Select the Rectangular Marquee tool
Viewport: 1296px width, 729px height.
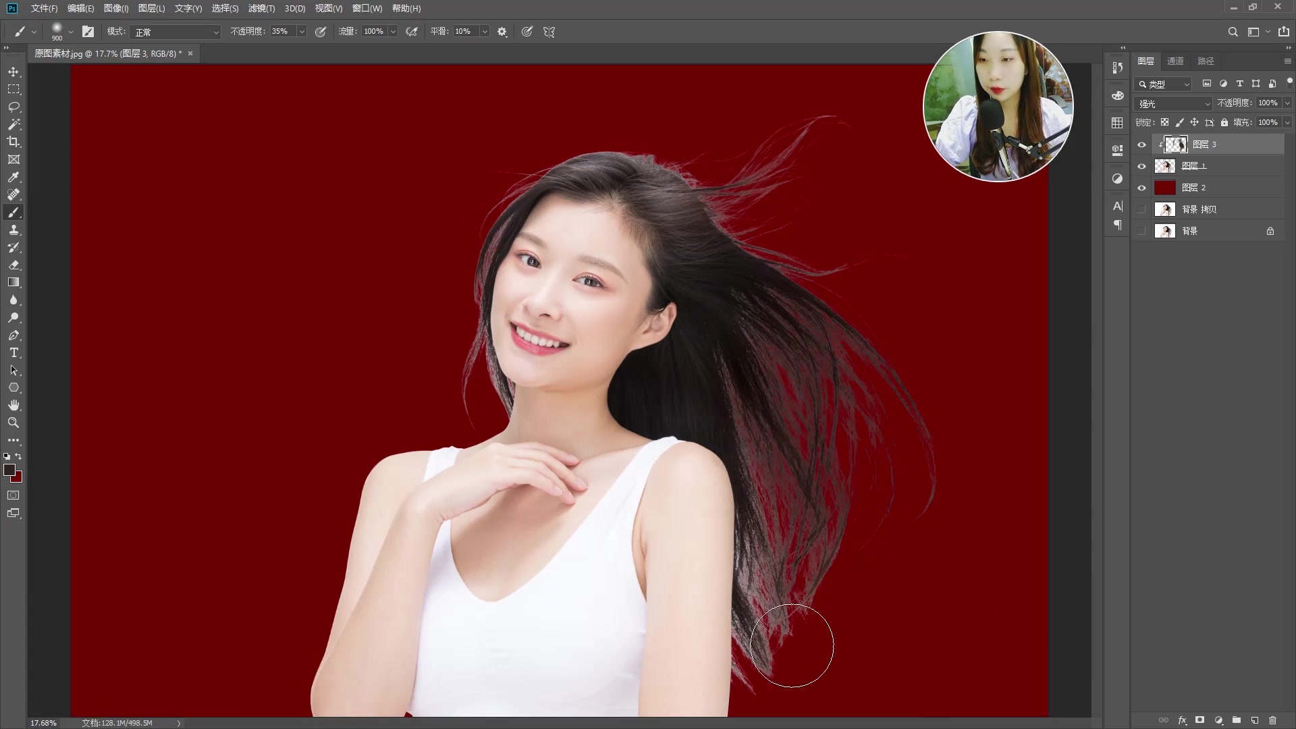tap(13, 89)
